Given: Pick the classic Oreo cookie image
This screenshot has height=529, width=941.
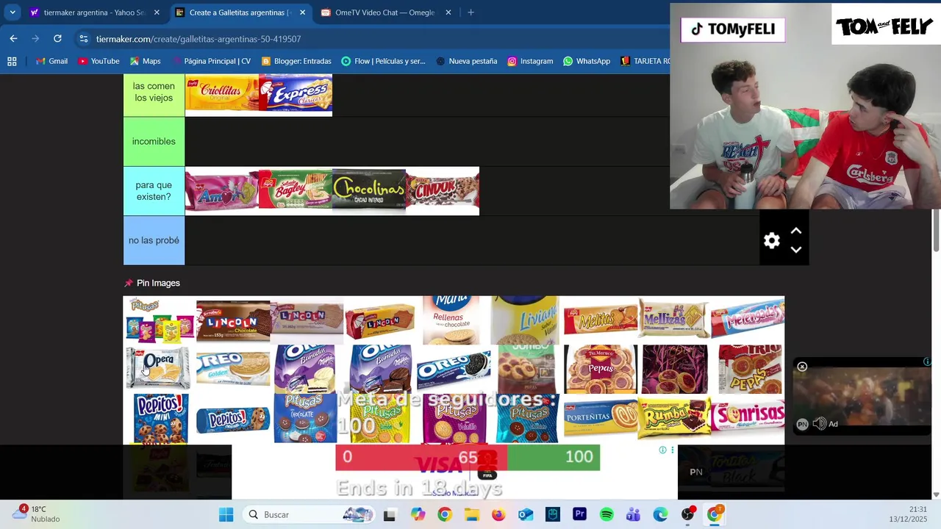Looking at the screenshot, I should point(454,369).
